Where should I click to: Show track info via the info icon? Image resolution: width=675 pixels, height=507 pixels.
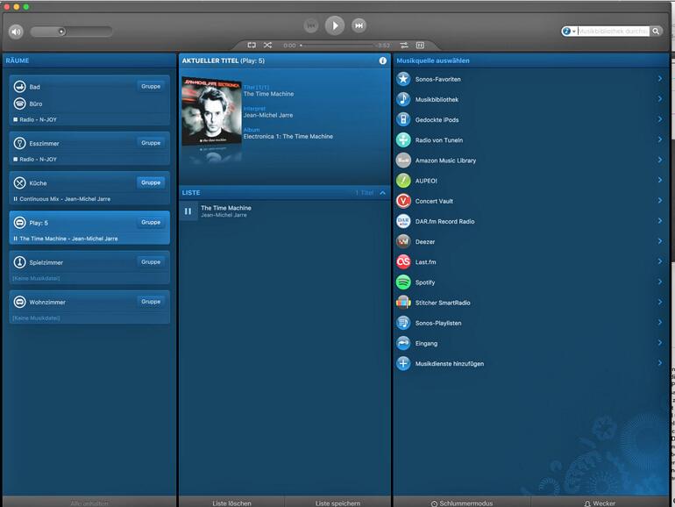coord(383,61)
